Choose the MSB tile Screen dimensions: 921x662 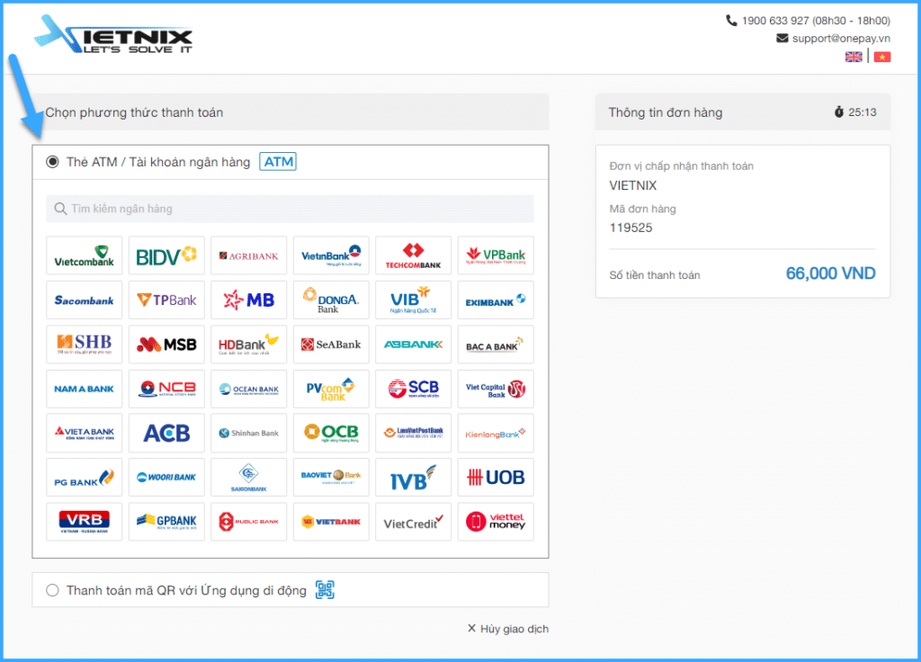click(166, 344)
